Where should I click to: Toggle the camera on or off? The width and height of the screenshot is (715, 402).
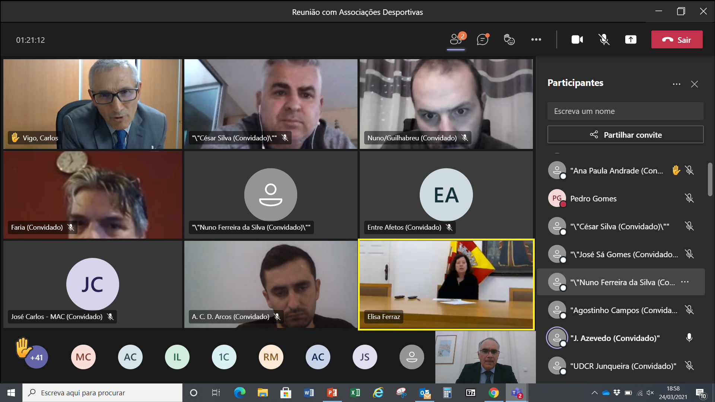tap(577, 39)
